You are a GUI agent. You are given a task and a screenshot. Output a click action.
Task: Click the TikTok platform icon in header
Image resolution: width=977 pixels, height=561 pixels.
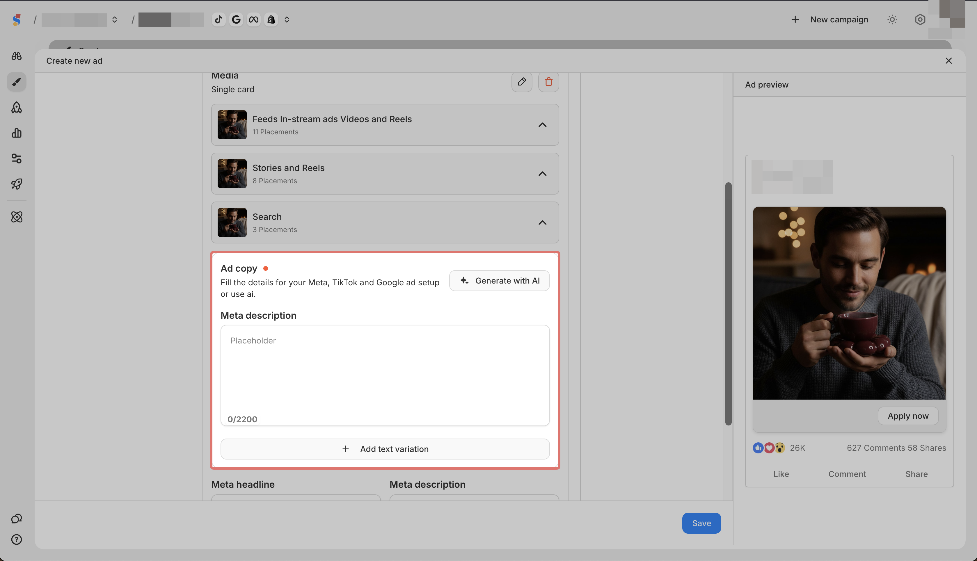click(x=219, y=19)
